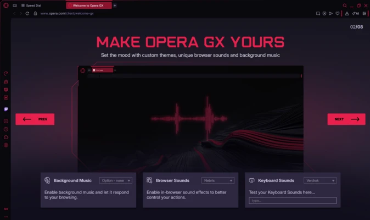The image size is (370, 220).
Task: Open a new tab with plus button
Action: pyautogui.click(x=115, y=5)
